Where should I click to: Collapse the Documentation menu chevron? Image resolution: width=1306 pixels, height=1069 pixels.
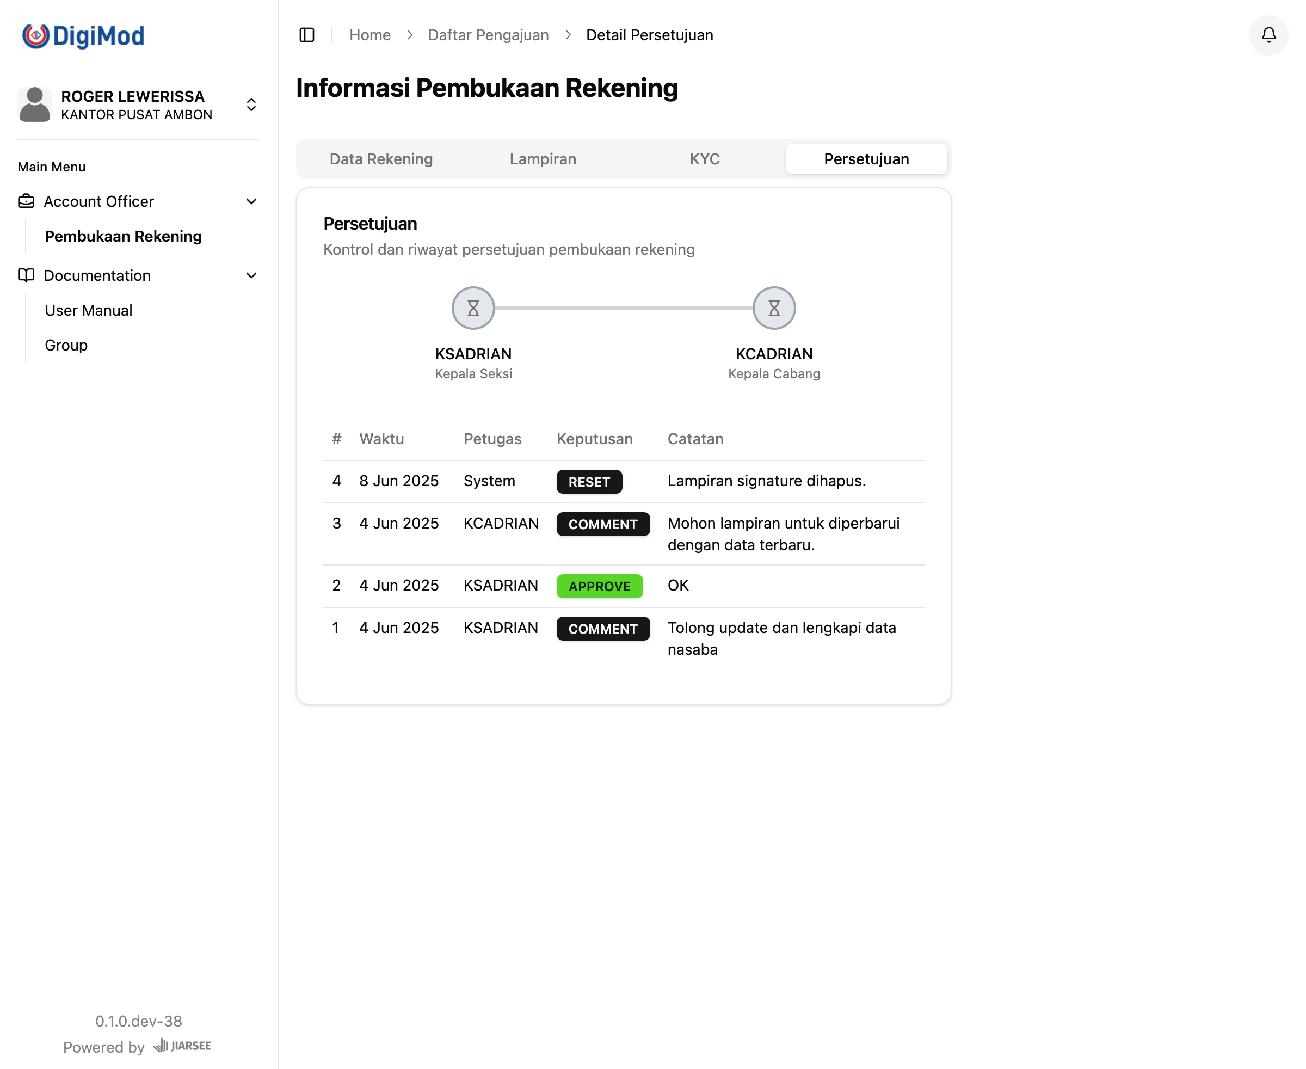tap(251, 275)
